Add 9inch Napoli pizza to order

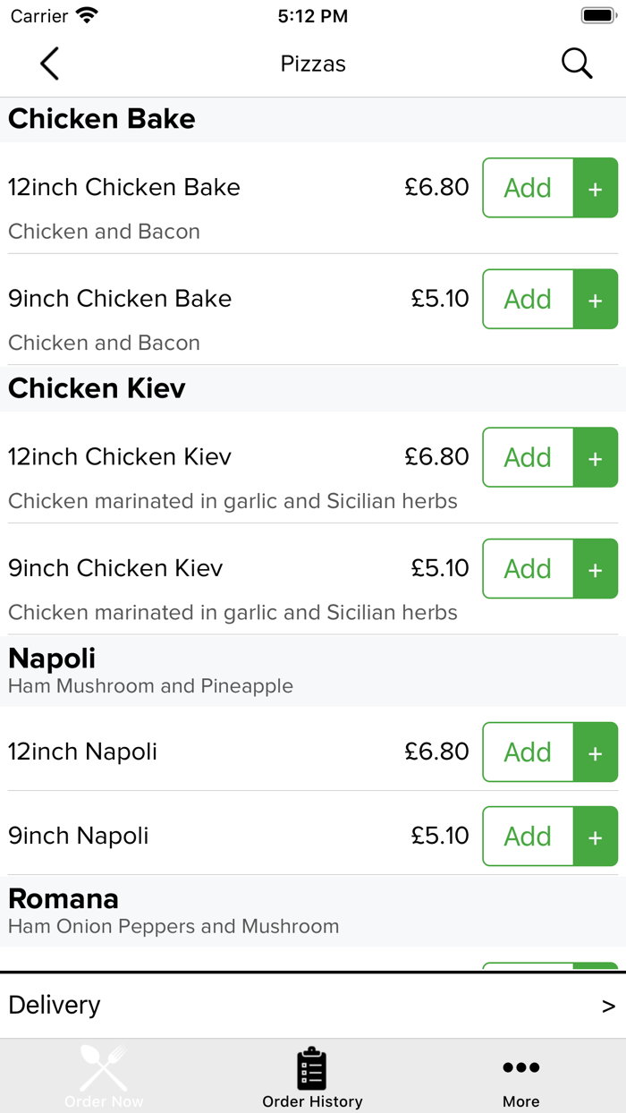tap(528, 836)
